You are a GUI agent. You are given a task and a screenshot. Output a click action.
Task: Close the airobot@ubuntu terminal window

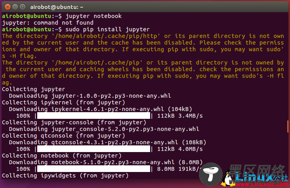coord(7,7)
